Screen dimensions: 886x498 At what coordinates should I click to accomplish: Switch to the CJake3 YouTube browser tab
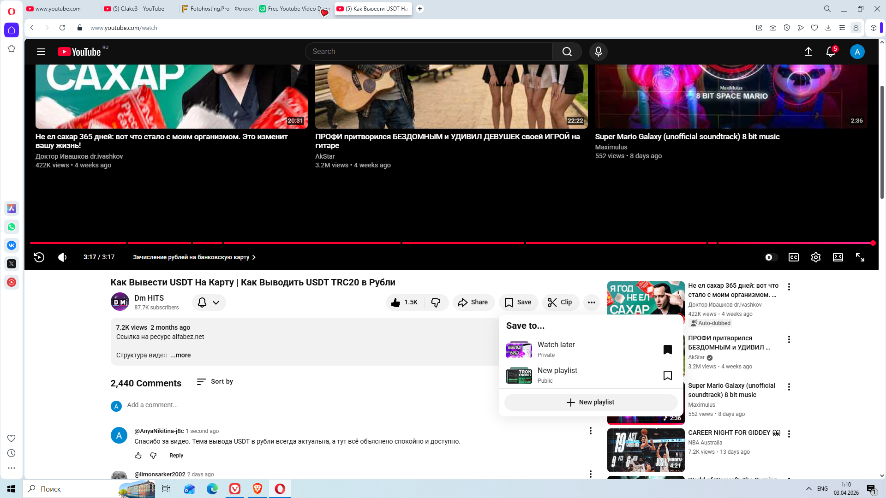pos(138,9)
